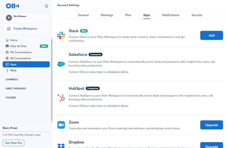The image size is (227, 148).
Task: Click the sidebar scroll down arrow
Action: (x=52, y=122)
